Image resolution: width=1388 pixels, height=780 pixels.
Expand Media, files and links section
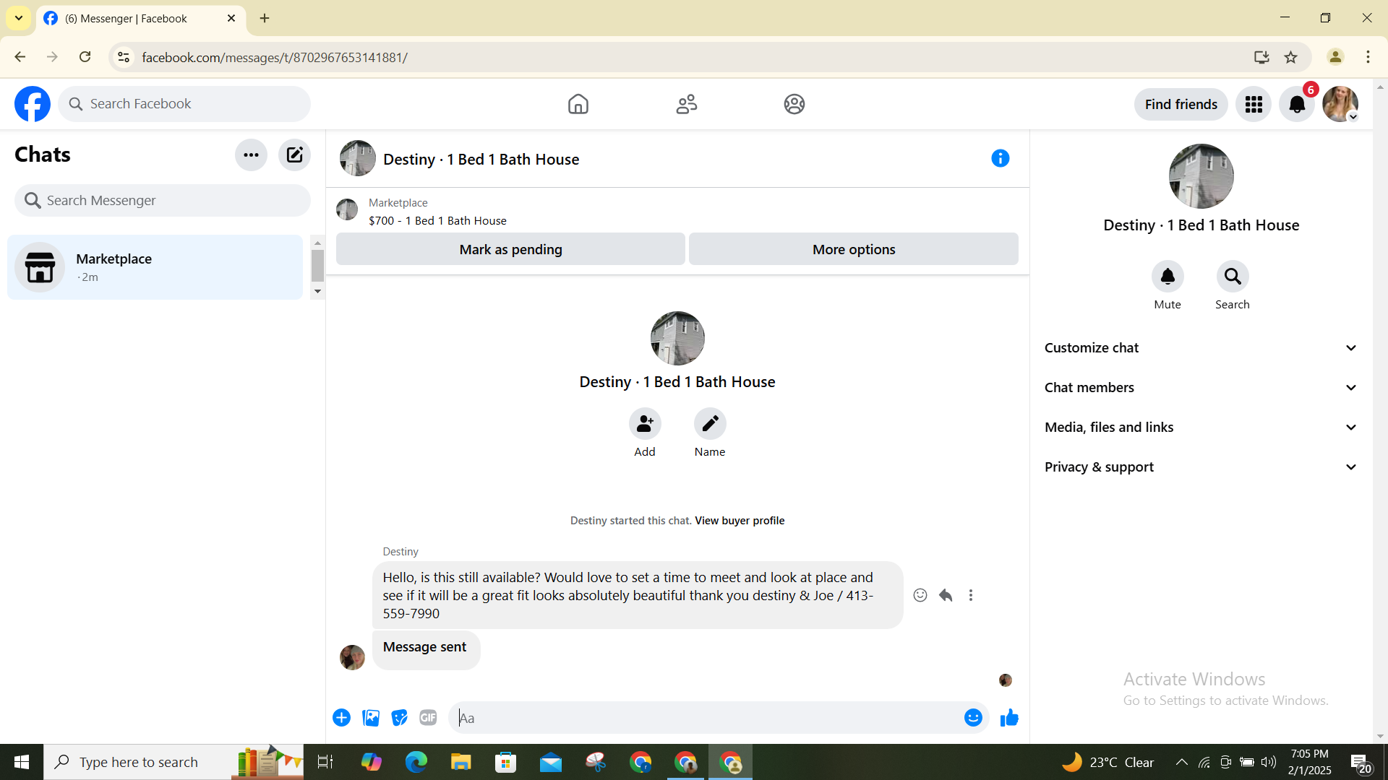point(1200,427)
